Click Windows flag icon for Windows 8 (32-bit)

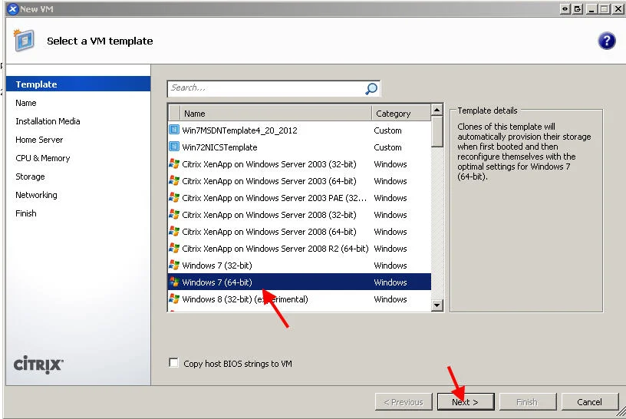coord(174,299)
